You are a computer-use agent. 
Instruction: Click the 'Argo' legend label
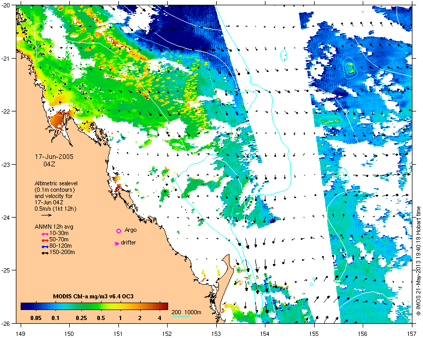point(131,230)
